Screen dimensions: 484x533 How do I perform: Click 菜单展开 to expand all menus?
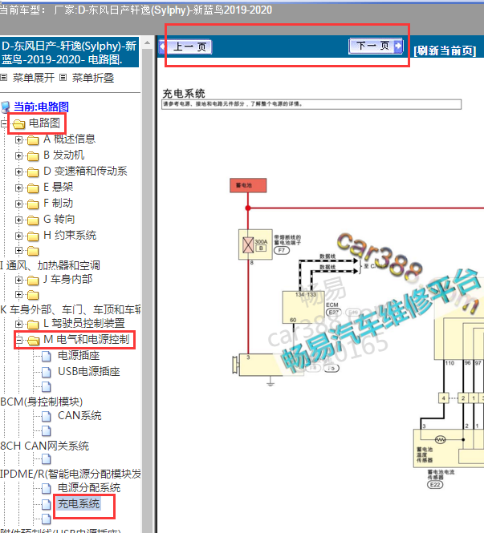[34, 78]
